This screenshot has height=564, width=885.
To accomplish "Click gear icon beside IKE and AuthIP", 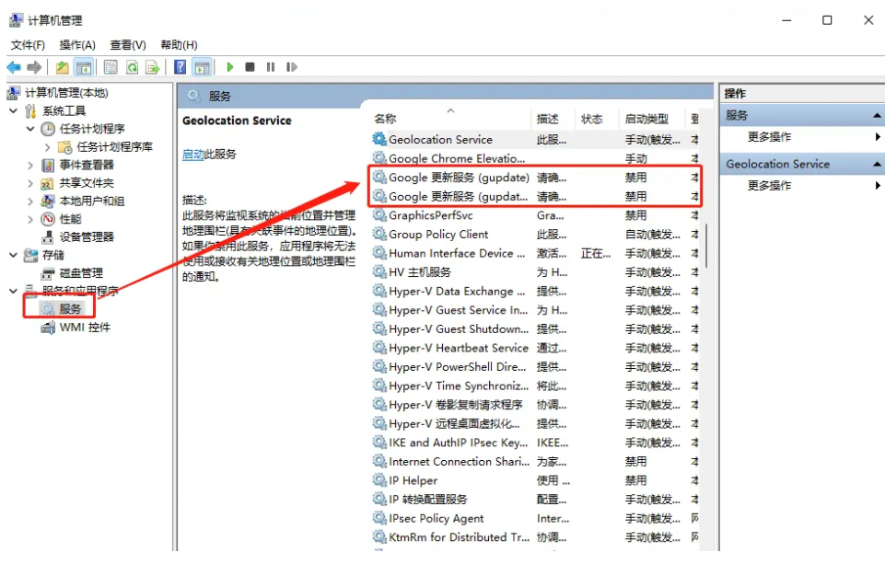I will click(379, 443).
